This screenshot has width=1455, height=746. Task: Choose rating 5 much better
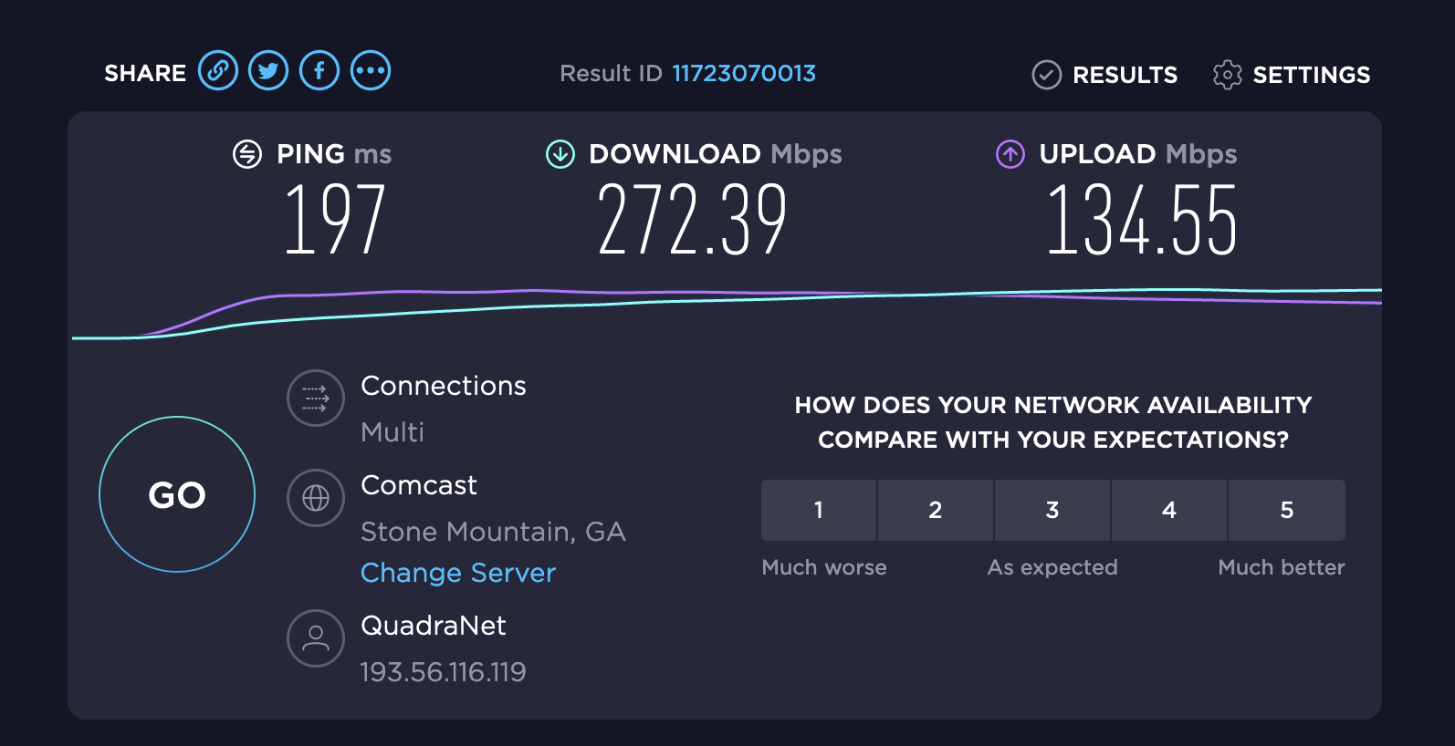[1286, 511]
